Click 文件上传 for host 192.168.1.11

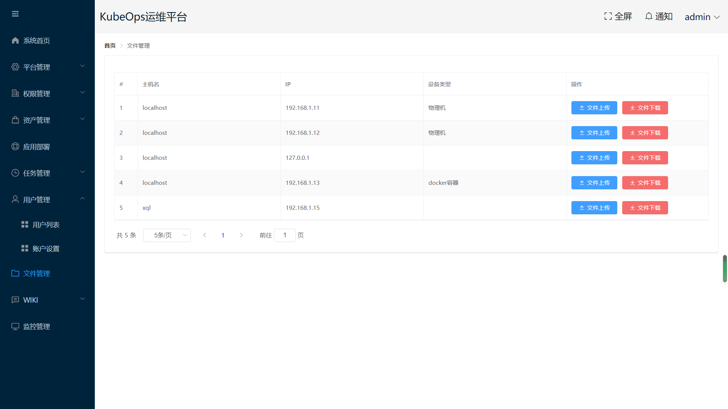click(x=594, y=108)
